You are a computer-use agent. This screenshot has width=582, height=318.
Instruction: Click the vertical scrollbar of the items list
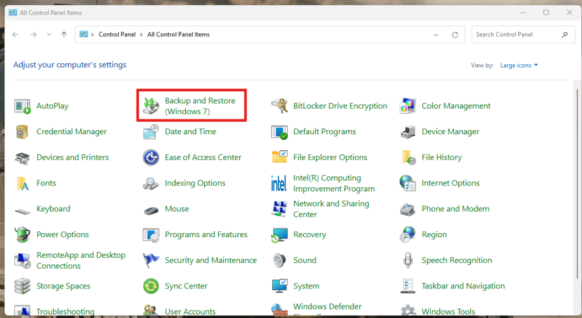[x=577, y=184]
